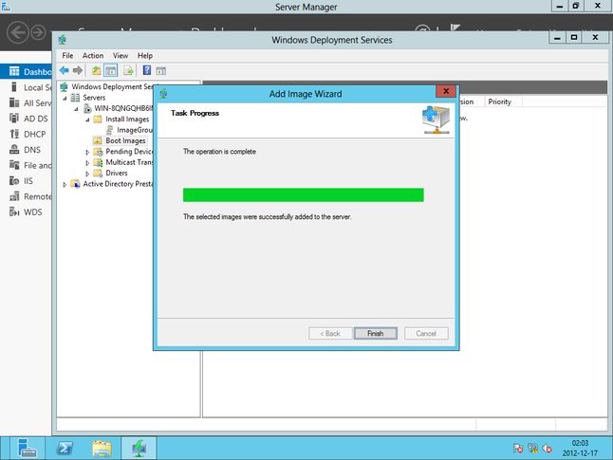
Task: Minimize the Windows Deployment Services window
Action: pos(557,38)
